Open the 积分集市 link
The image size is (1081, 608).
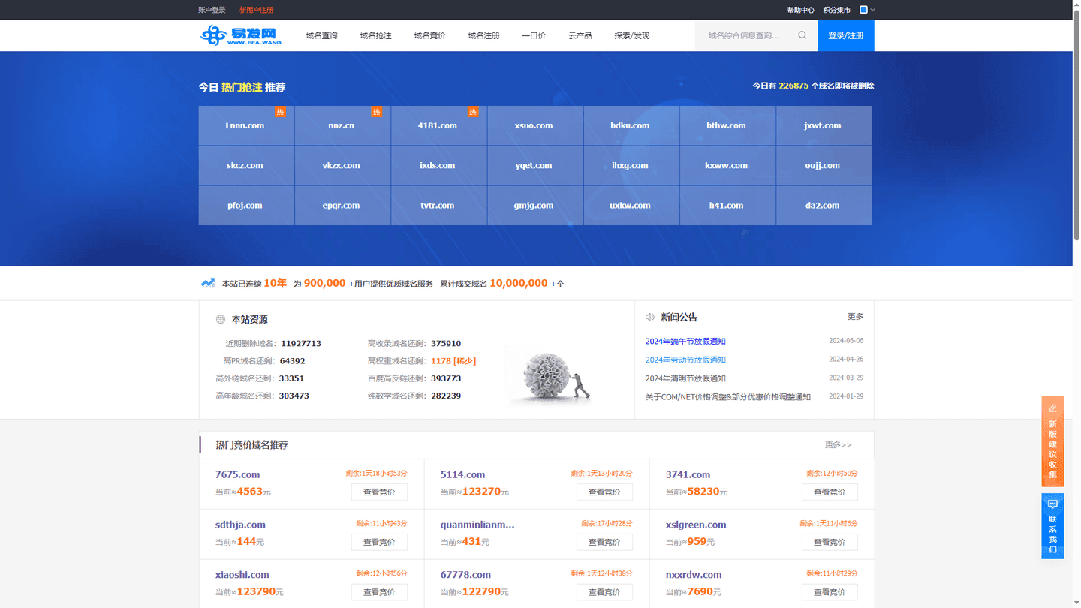(836, 10)
